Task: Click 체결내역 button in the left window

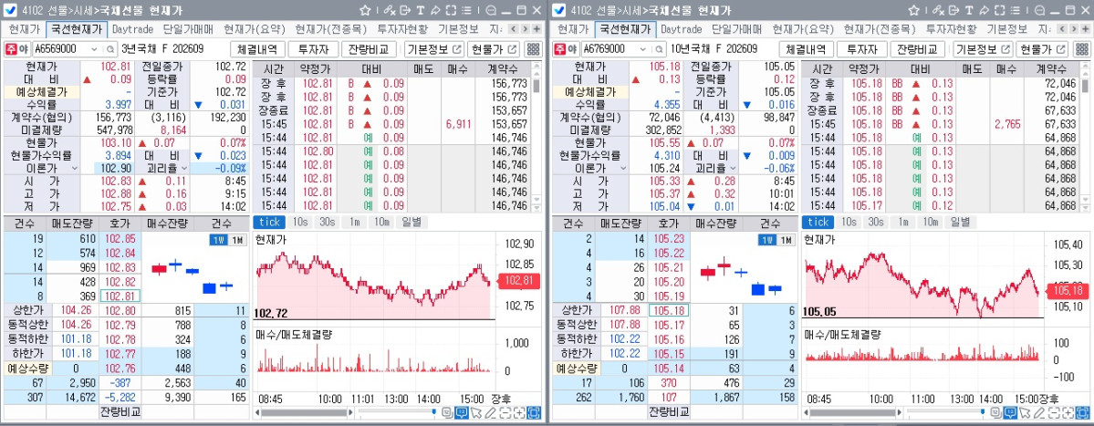Action: [x=257, y=49]
